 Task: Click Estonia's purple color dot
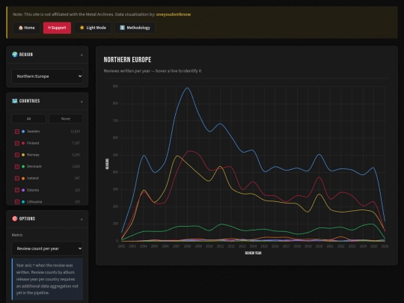tap(23, 190)
